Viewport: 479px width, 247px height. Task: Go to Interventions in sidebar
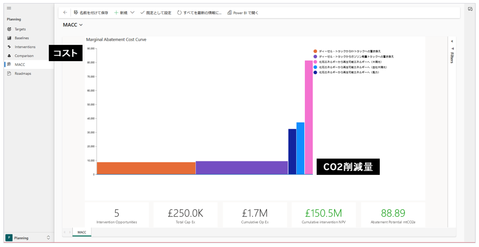[25, 47]
